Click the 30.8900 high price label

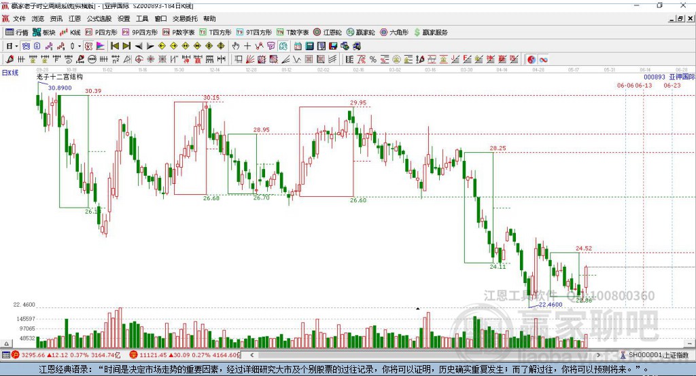(x=60, y=88)
